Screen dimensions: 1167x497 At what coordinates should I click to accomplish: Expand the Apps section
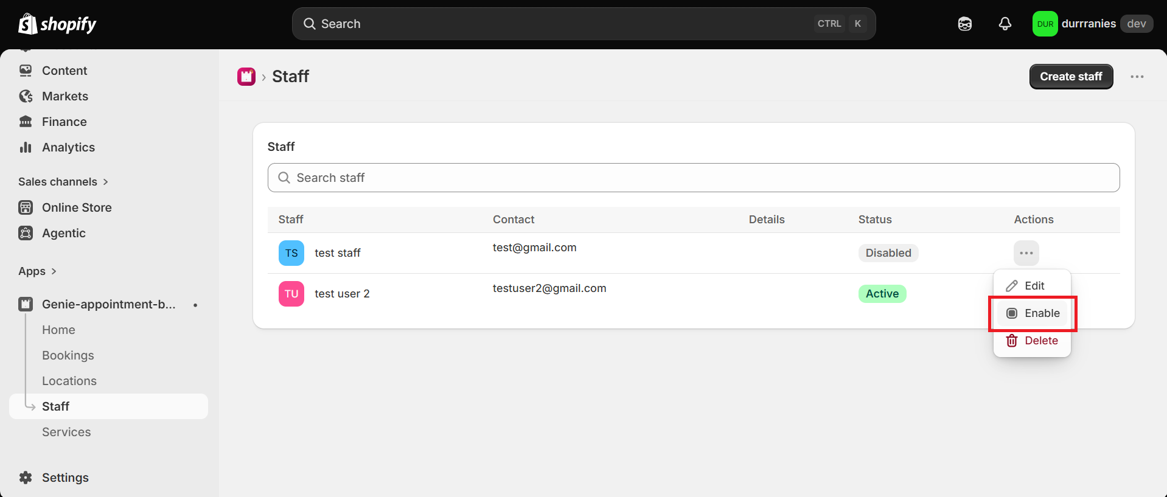coord(37,271)
